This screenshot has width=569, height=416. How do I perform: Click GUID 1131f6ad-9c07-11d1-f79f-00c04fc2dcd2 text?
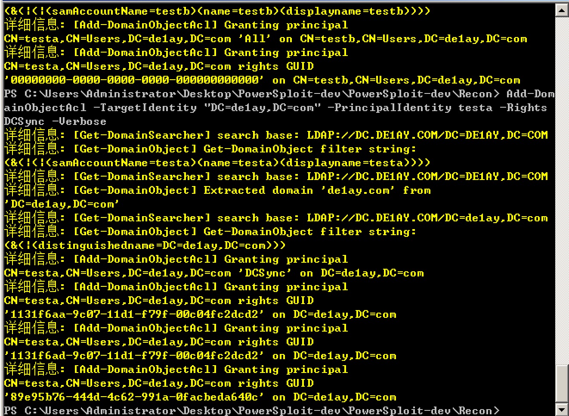tap(134, 355)
